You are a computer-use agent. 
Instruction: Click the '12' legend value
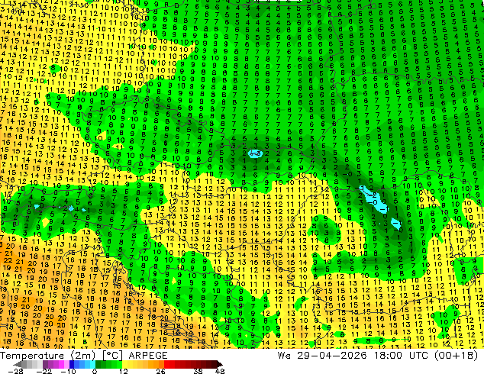(124, 371)
